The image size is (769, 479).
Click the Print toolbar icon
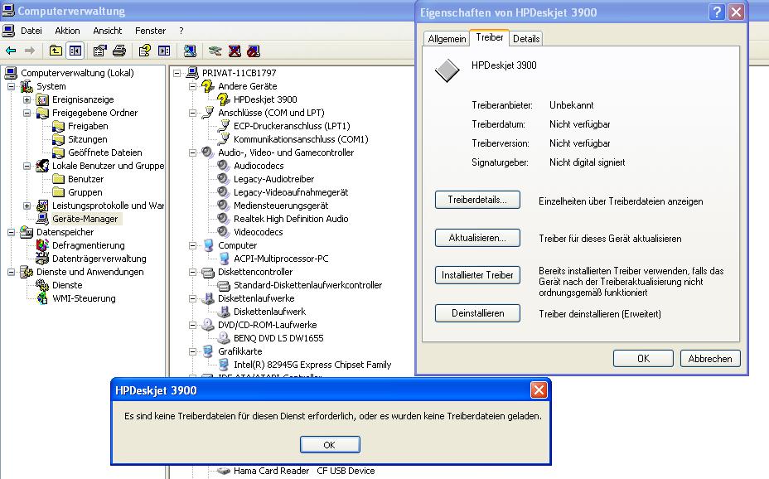119,51
